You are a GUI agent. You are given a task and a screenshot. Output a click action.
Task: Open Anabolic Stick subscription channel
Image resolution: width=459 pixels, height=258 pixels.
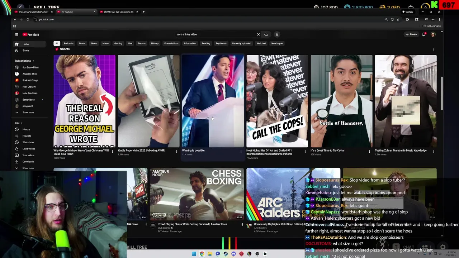pyautogui.click(x=29, y=74)
